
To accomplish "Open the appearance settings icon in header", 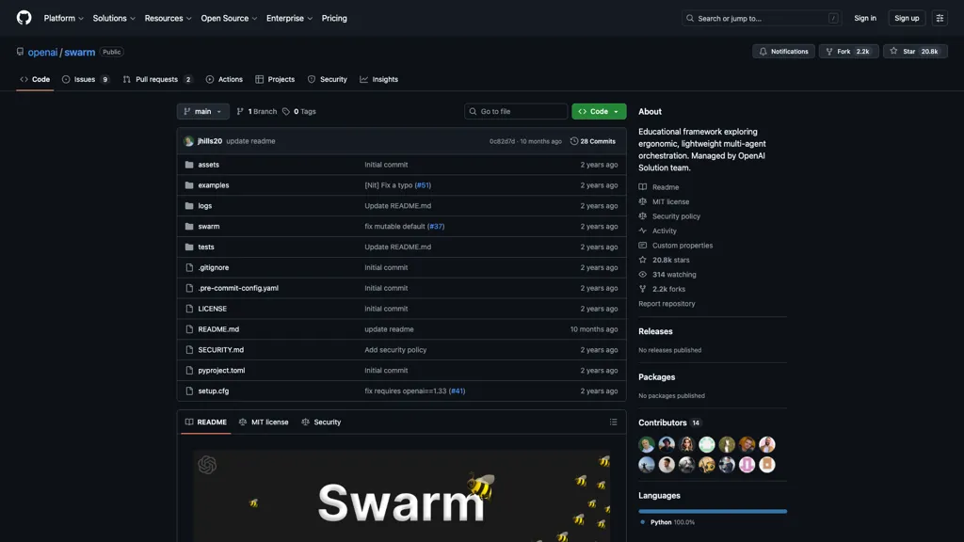I will pyautogui.click(x=939, y=18).
